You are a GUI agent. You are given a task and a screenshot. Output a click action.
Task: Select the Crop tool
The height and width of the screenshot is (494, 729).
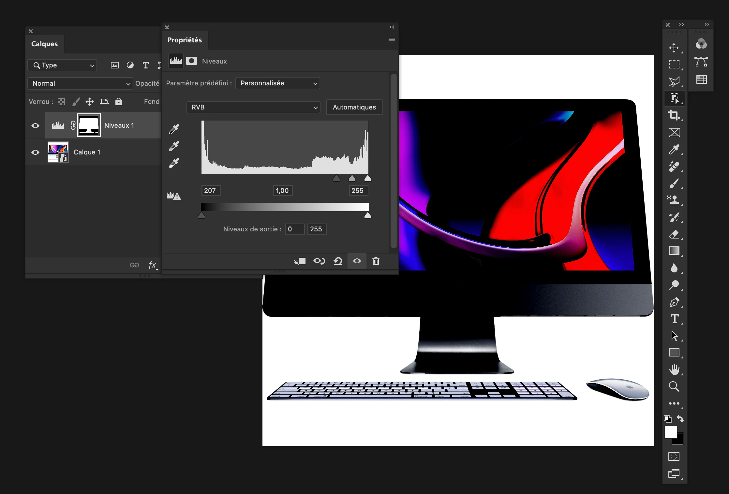674,115
